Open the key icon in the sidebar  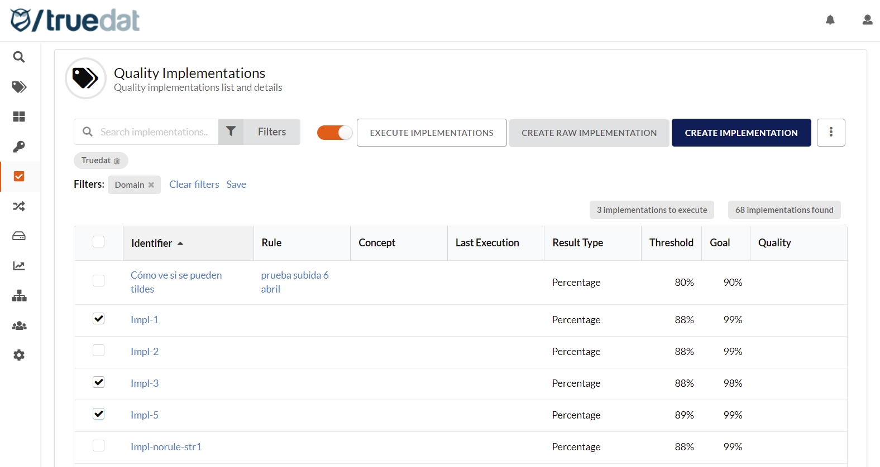tap(19, 147)
